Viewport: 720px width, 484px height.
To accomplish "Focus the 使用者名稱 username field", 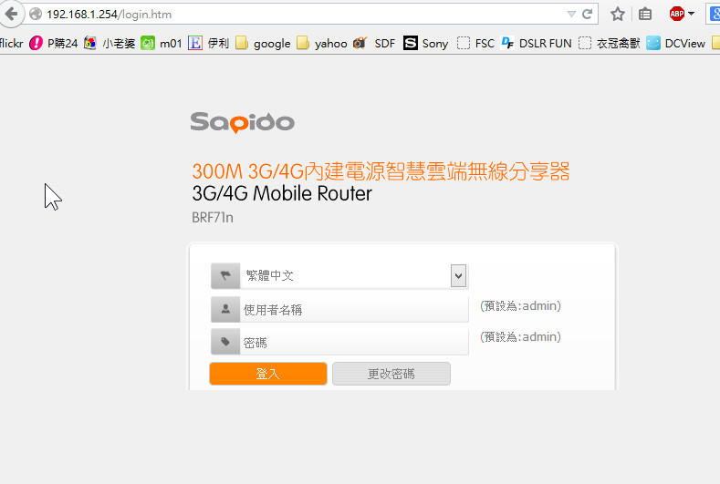I will [354, 310].
